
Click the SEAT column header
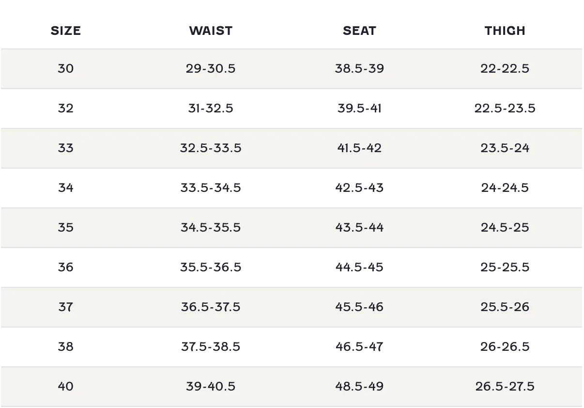[359, 31]
